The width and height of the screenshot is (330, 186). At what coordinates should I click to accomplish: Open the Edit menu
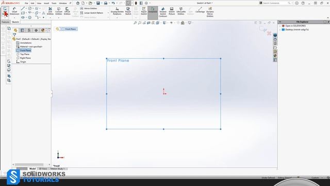[32, 3]
